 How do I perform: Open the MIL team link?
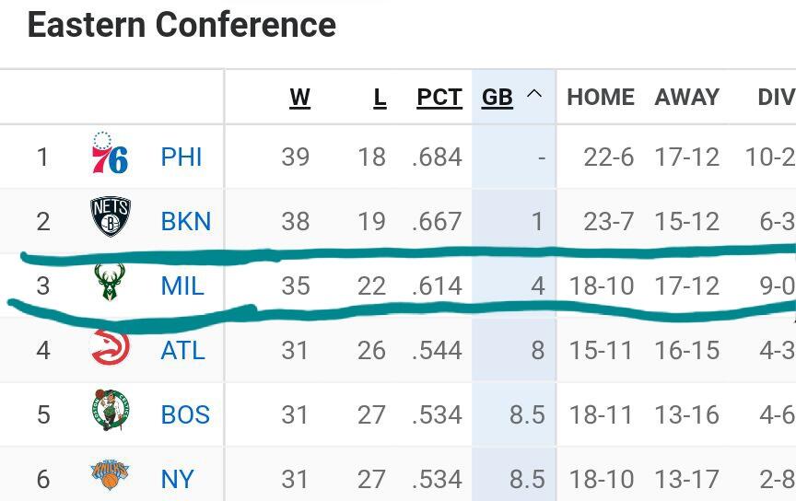[x=182, y=285]
